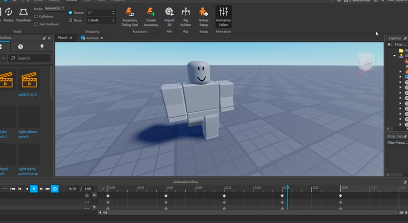This screenshot has width=408, height=223.
Task: Pop out the Explorer panel
Action: 405,38
